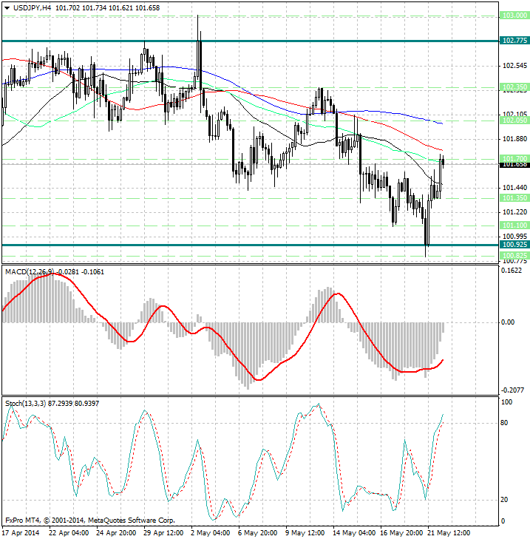Select the 102.775 resistance level label
Image resolution: width=530 pixels, height=539 pixels.
coord(513,40)
